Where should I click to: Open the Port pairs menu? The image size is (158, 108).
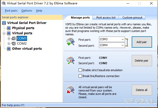pos(11,11)
